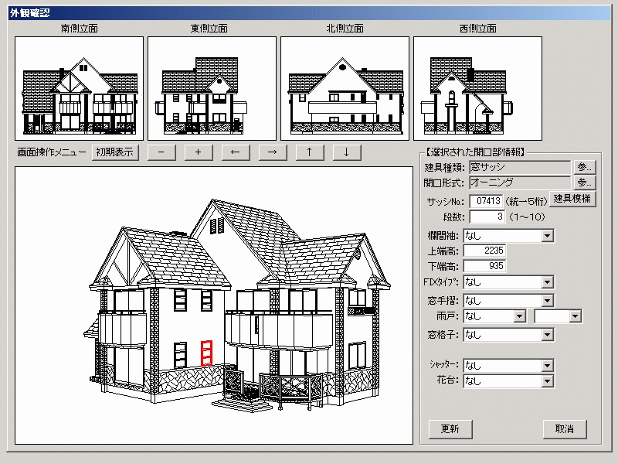Screen dimensions: 618x464
Task: Open the 建具模様 pattern button
Action: click(572, 199)
